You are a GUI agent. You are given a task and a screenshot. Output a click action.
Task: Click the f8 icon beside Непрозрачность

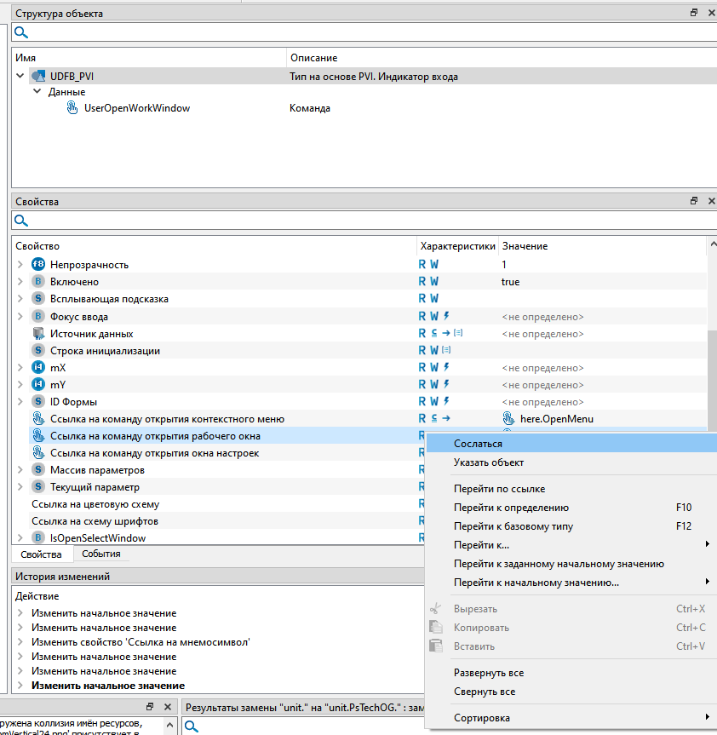[x=37, y=265]
